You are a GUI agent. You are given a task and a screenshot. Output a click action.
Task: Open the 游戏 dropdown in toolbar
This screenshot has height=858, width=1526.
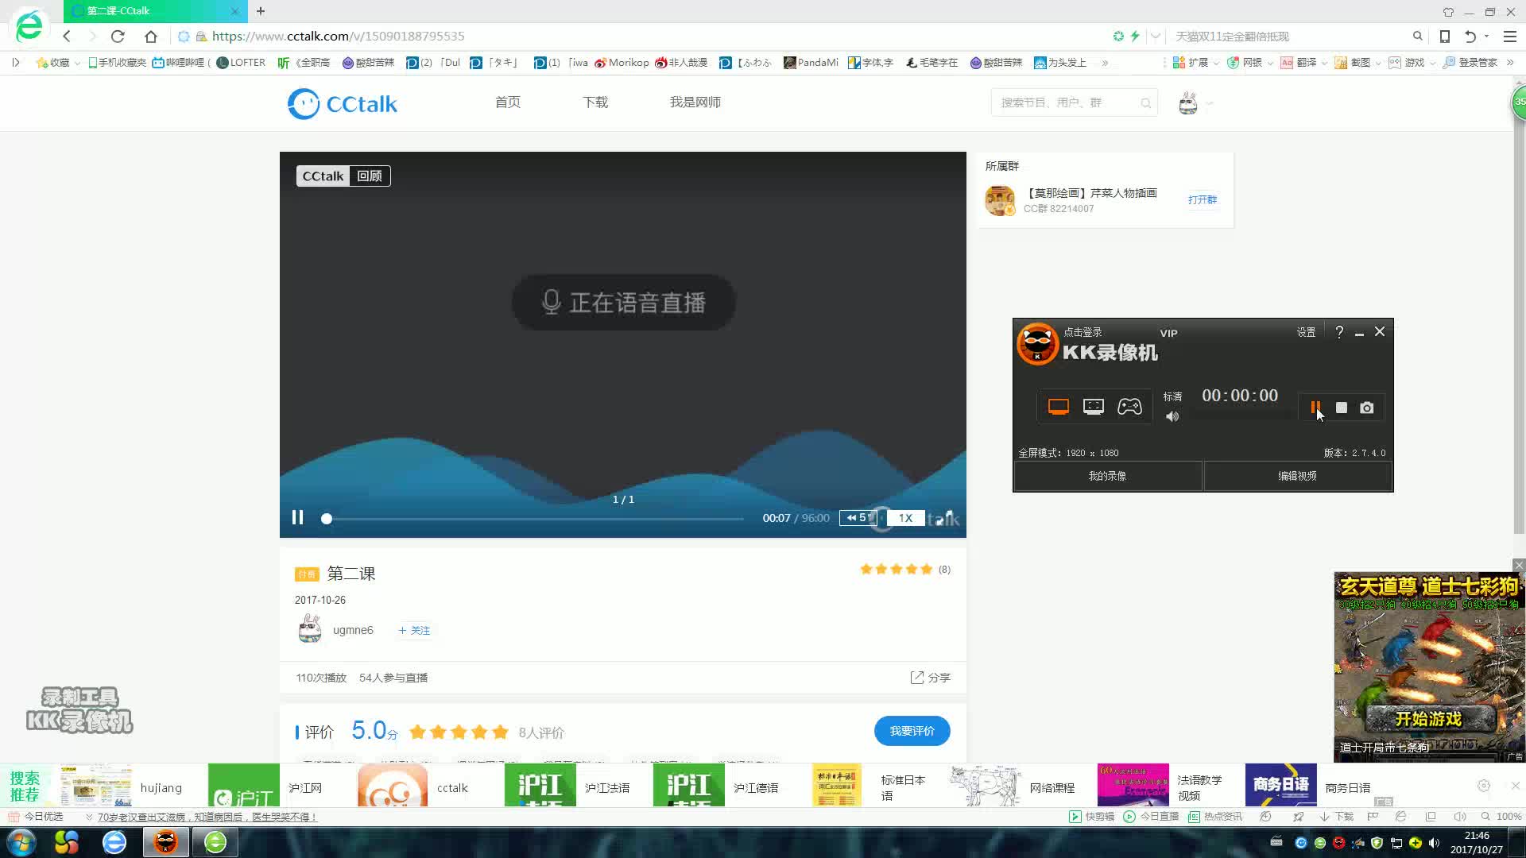[x=1412, y=62]
